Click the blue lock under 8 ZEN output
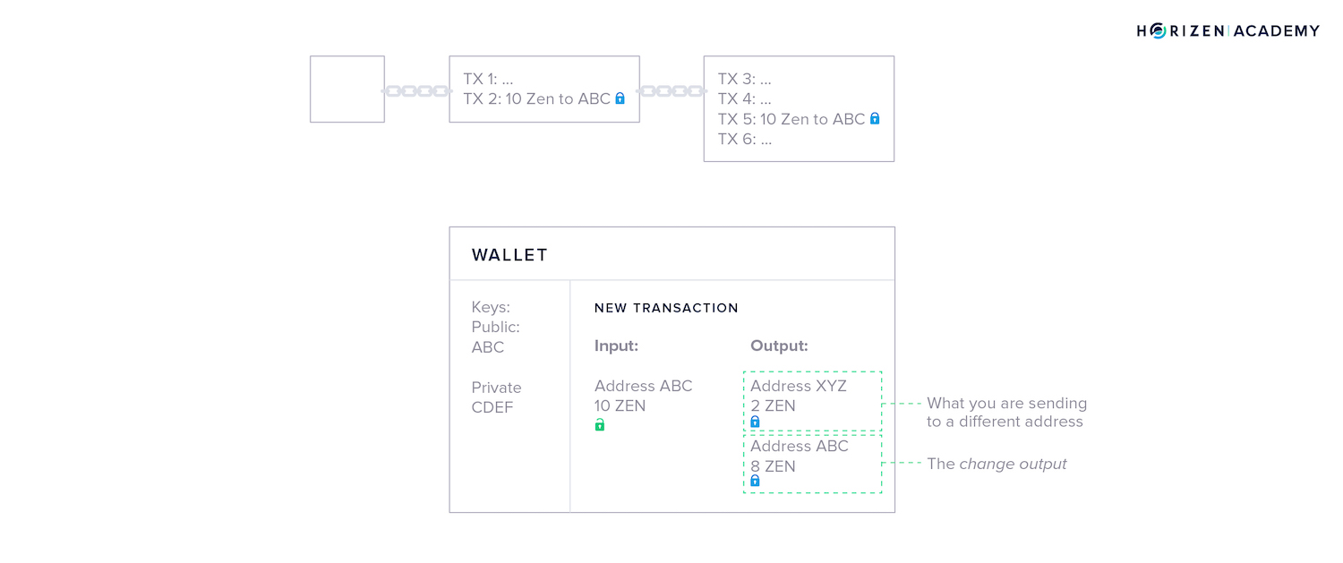 (x=755, y=481)
